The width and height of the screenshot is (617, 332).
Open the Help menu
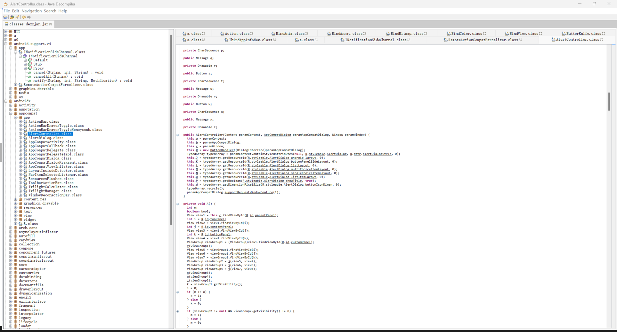click(x=63, y=11)
